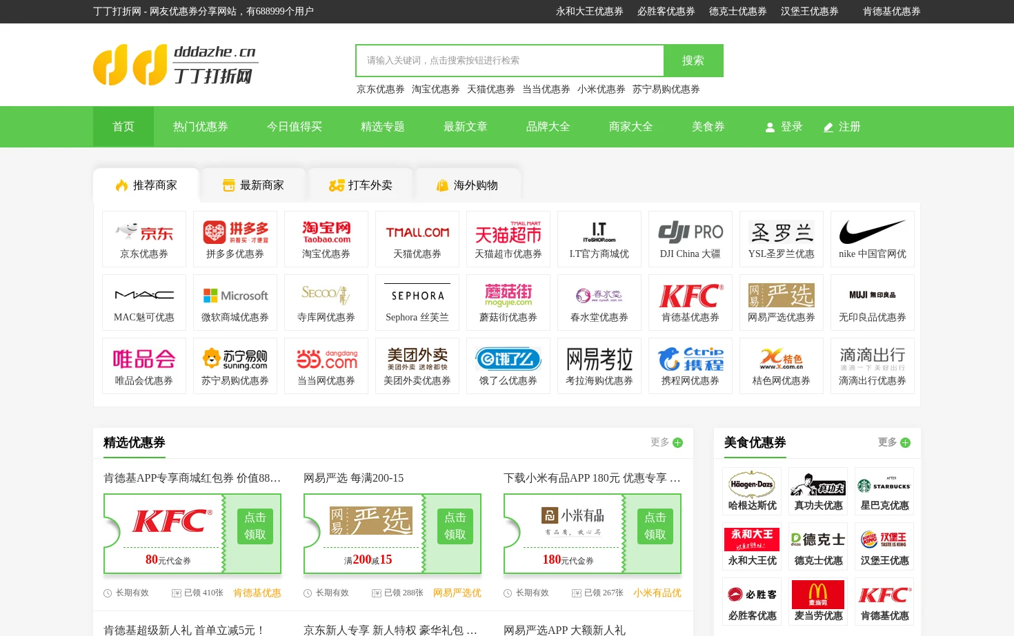This screenshot has height=636, width=1014.
Task: Open the MUJI 无印良品 logo
Action: coord(873,295)
